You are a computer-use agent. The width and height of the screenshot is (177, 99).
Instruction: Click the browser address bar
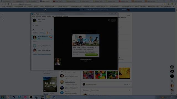[86, 4]
